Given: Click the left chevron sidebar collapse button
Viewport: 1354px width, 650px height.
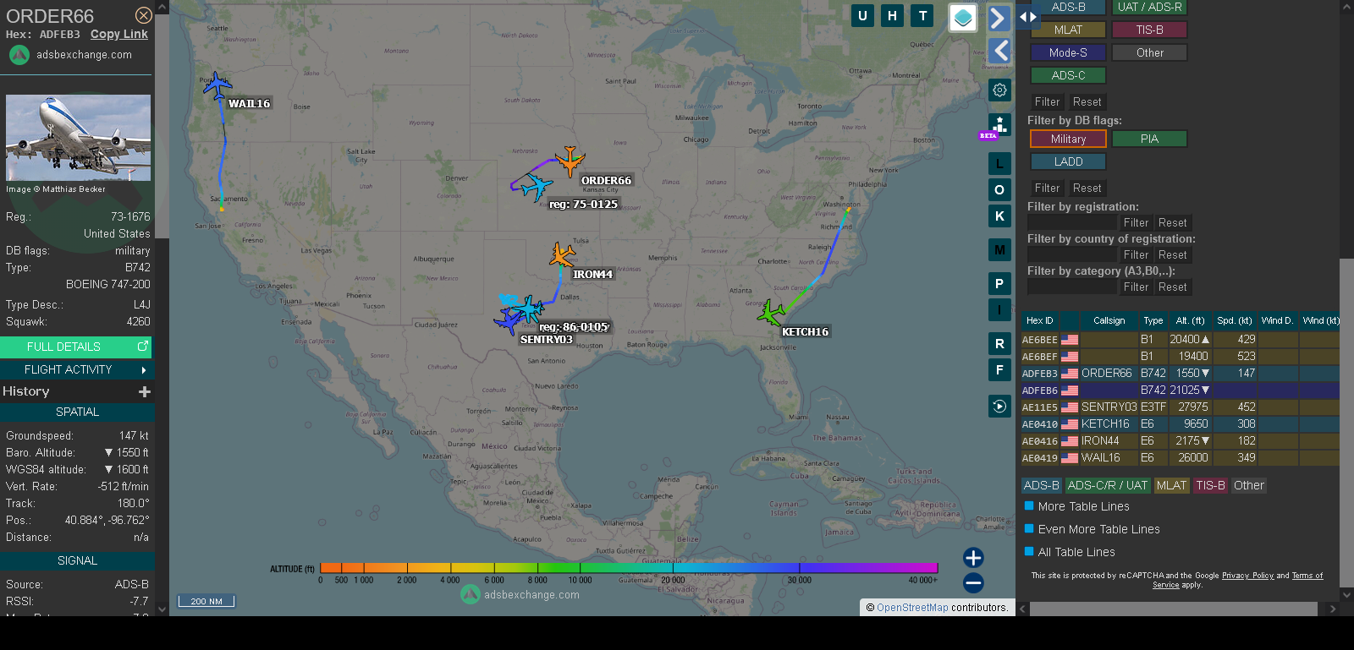Looking at the screenshot, I should coord(999,51).
